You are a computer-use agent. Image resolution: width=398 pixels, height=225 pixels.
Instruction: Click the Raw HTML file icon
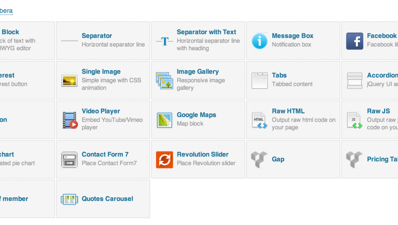point(259,120)
